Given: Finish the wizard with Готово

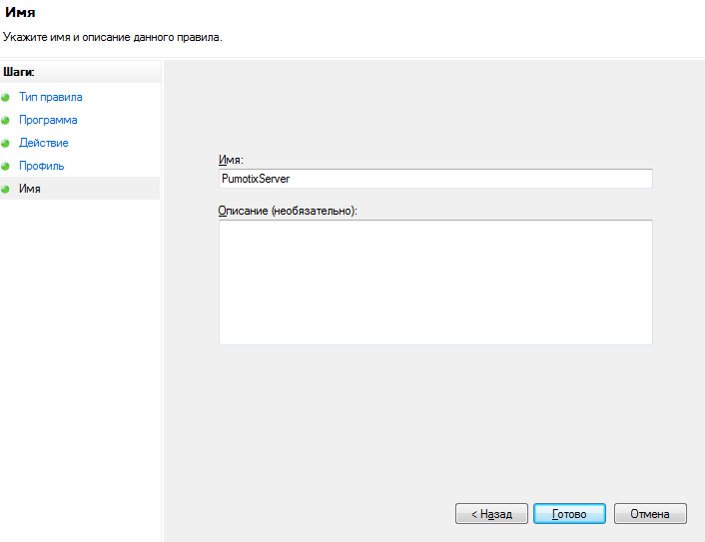Looking at the screenshot, I should (569, 514).
